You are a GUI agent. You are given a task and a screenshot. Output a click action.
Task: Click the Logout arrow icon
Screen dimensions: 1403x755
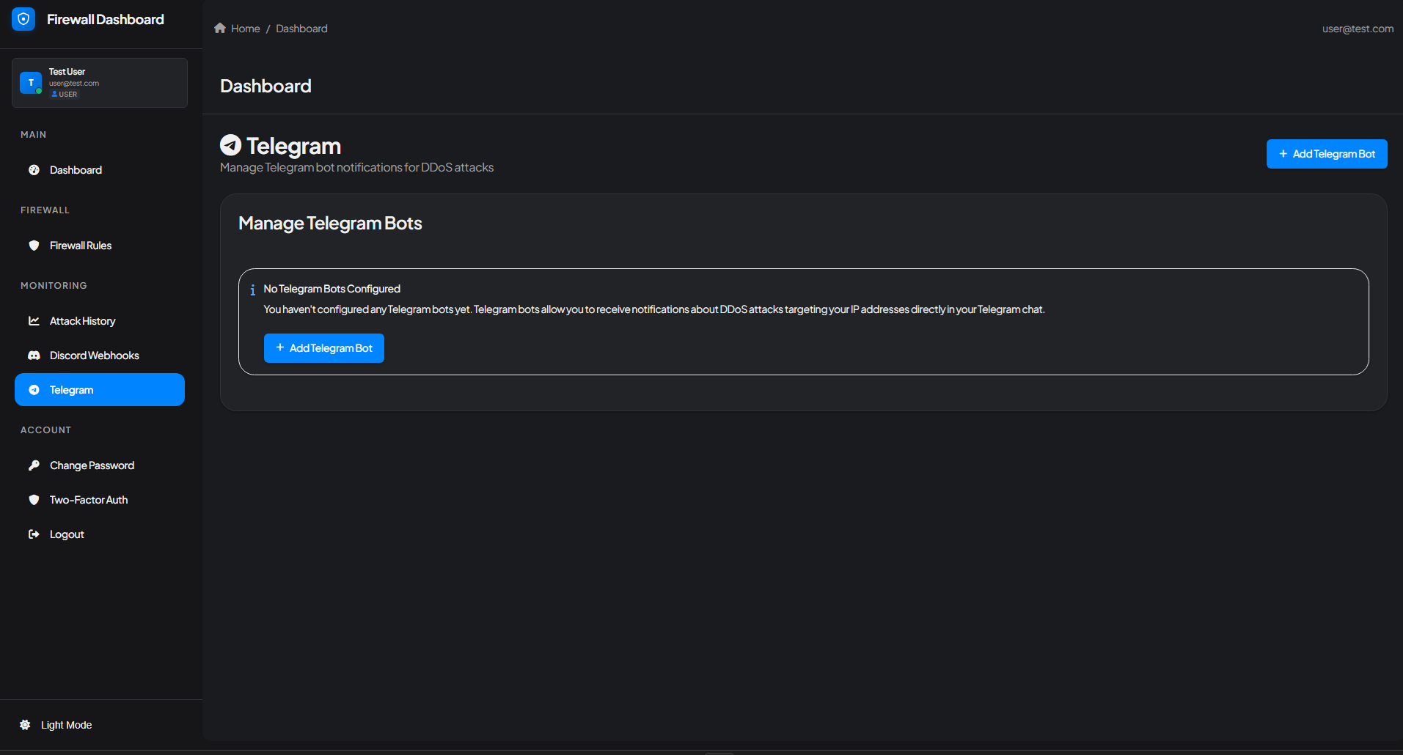pyautogui.click(x=34, y=534)
